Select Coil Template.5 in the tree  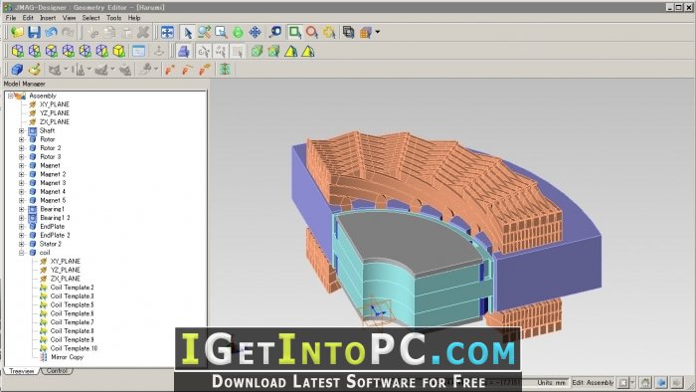72,304
